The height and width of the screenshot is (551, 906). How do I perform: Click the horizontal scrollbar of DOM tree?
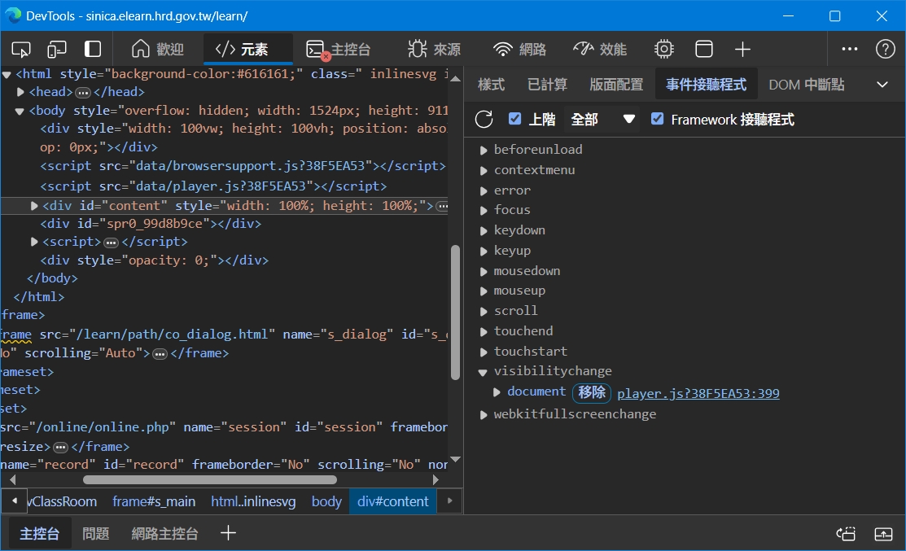tap(210, 479)
